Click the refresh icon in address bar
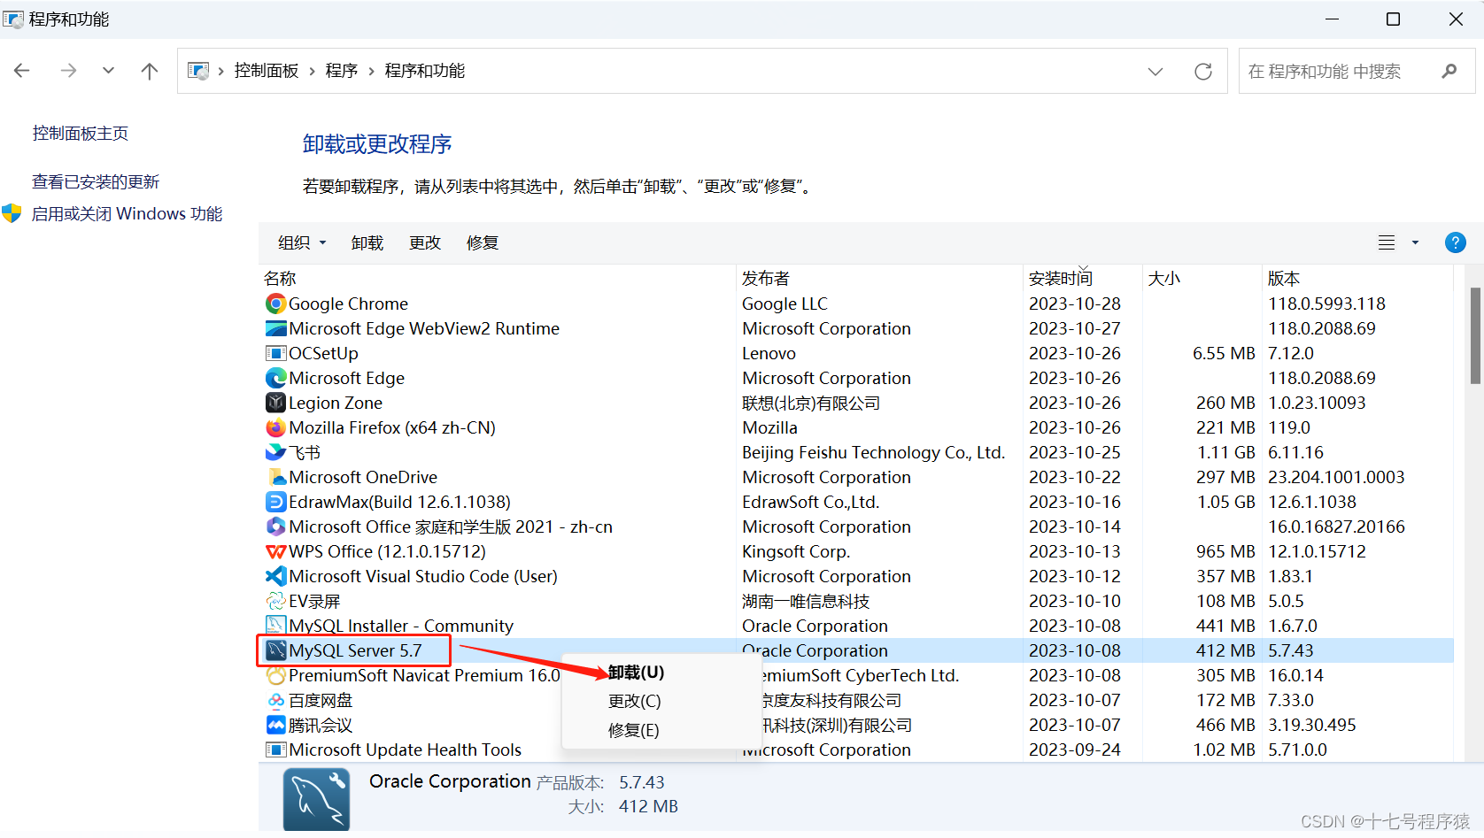 1202,72
